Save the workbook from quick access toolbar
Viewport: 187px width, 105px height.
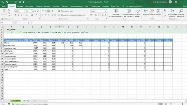[3, 2]
